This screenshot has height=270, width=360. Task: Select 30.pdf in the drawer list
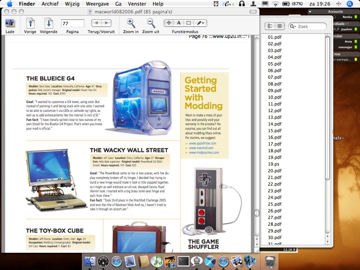coord(275,238)
